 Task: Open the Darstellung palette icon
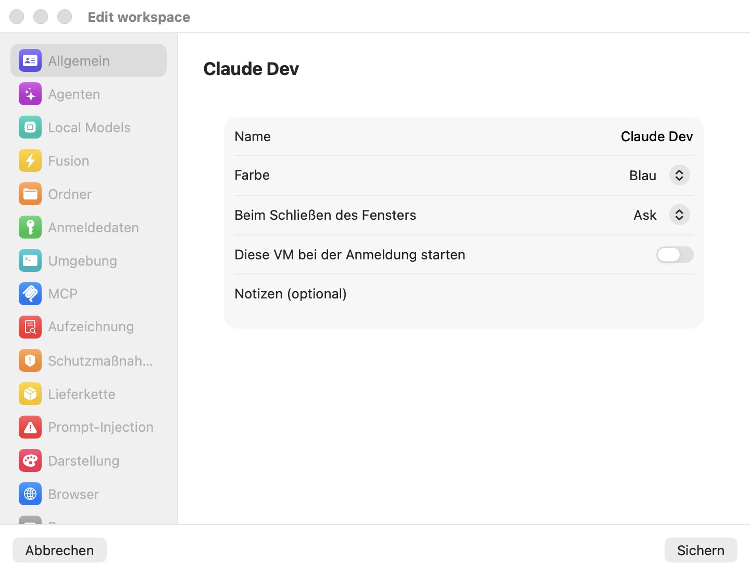(30, 461)
